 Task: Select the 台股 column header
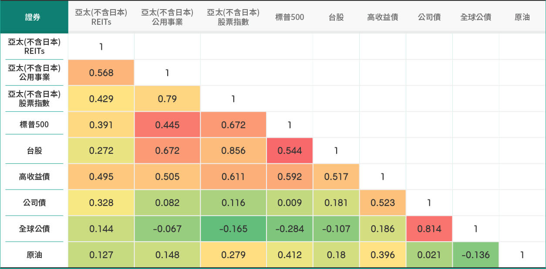(x=336, y=17)
